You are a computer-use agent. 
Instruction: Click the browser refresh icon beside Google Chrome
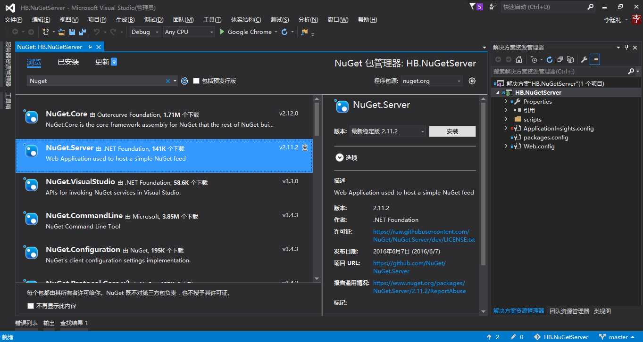pos(284,32)
